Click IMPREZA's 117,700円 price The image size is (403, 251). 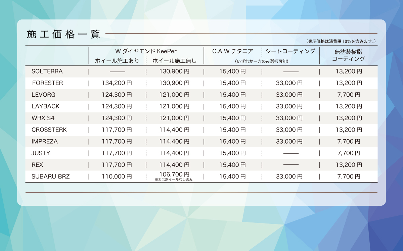point(117,142)
